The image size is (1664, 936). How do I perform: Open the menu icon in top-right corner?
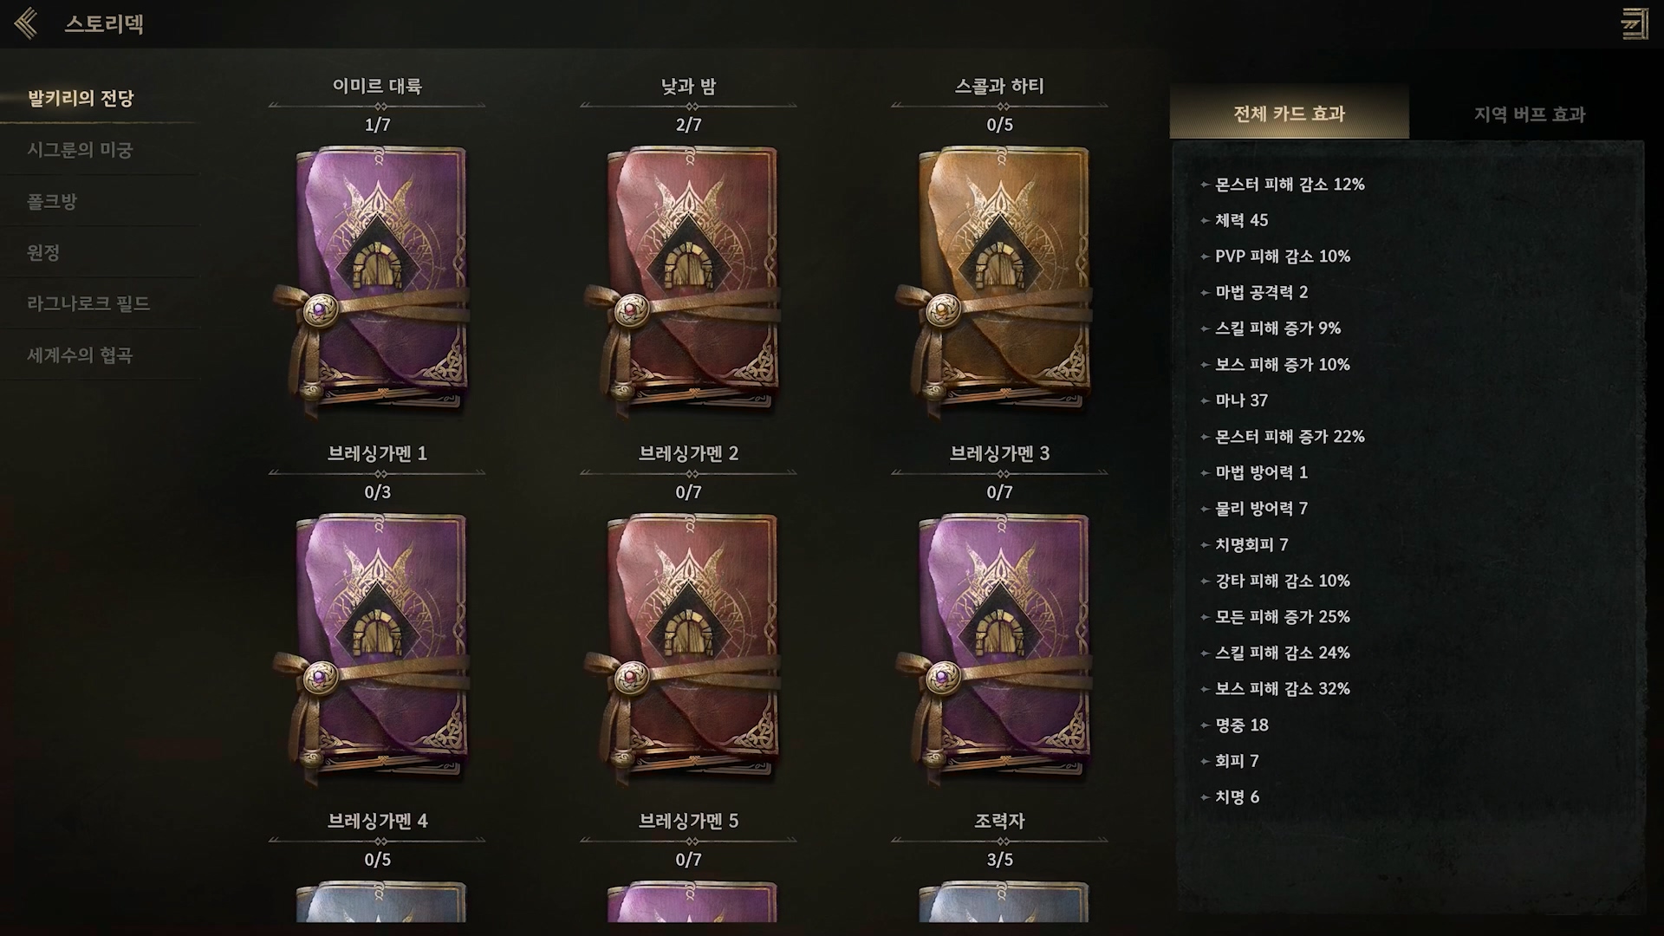[1635, 24]
